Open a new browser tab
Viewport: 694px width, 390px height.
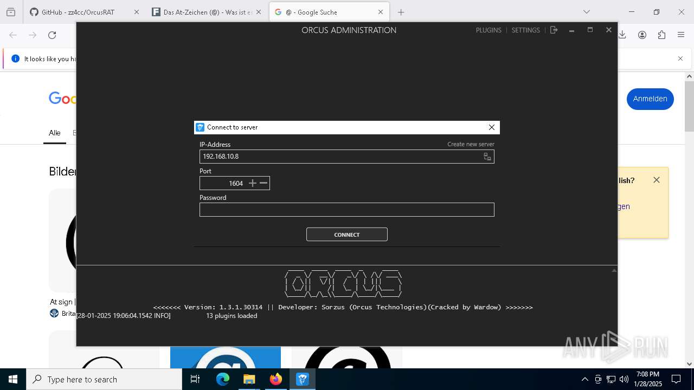401,12
